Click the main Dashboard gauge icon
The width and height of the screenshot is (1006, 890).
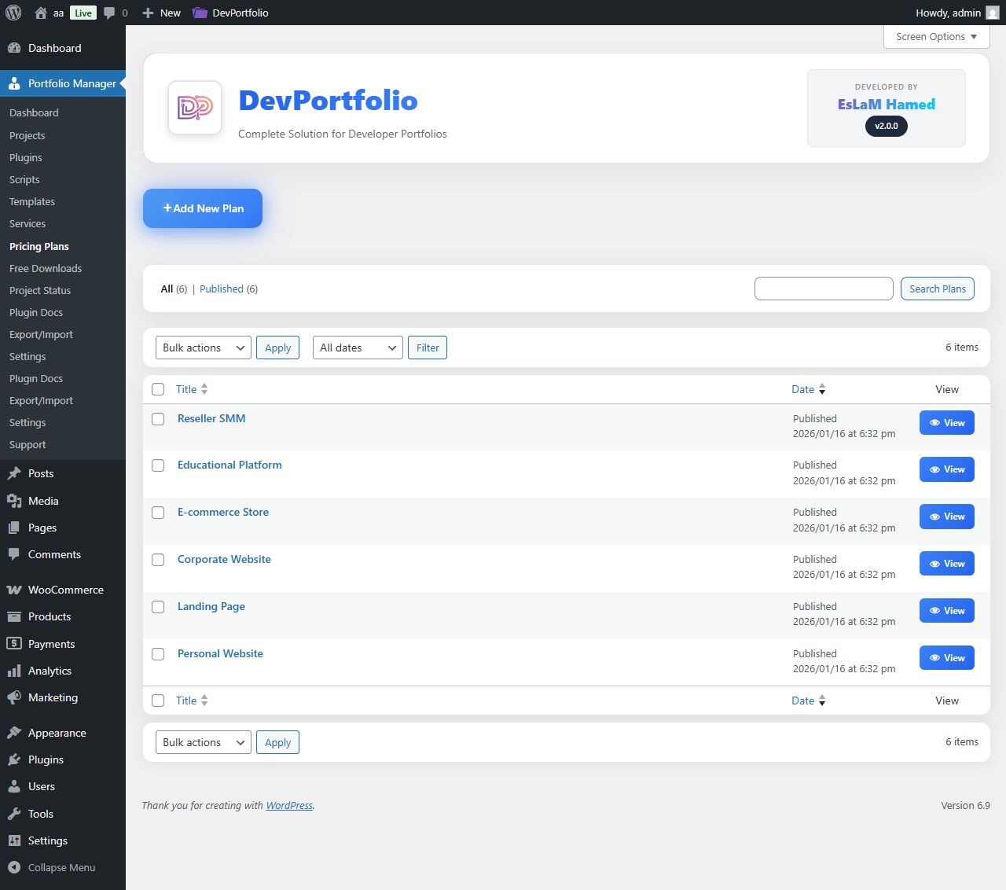pyautogui.click(x=14, y=48)
